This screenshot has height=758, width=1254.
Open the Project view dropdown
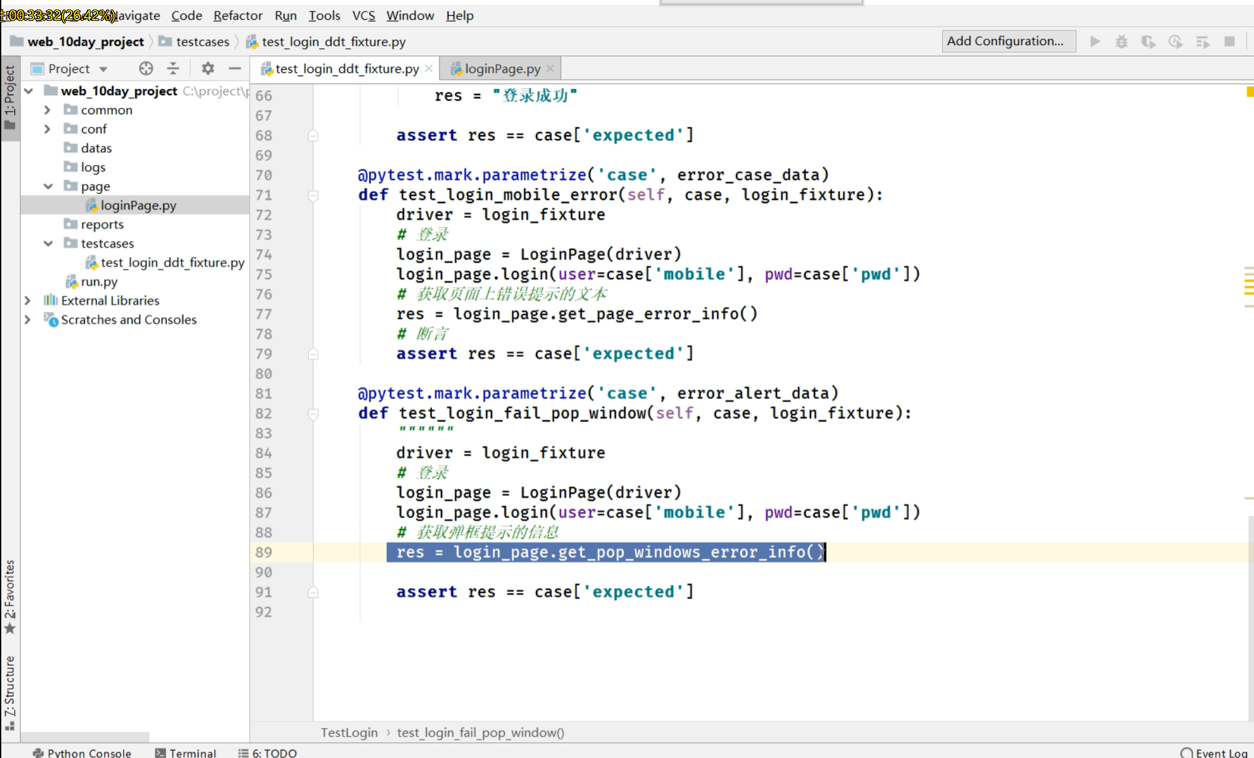[x=103, y=69]
